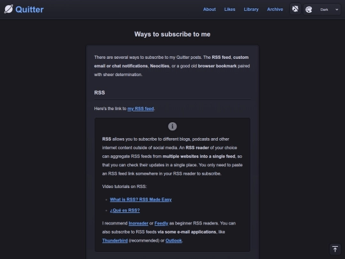Image resolution: width=345 pixels, height=259 pixels.
Task: Open the Quitter home title link
Action: pyautogui.click(x=29, y=10)
